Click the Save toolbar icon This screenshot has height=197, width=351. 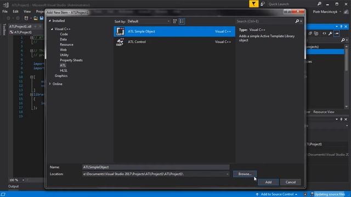pyautogui.click(x=42, y=18)
